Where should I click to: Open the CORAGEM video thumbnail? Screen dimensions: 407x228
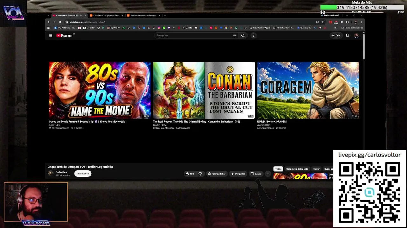coord(308,90)
